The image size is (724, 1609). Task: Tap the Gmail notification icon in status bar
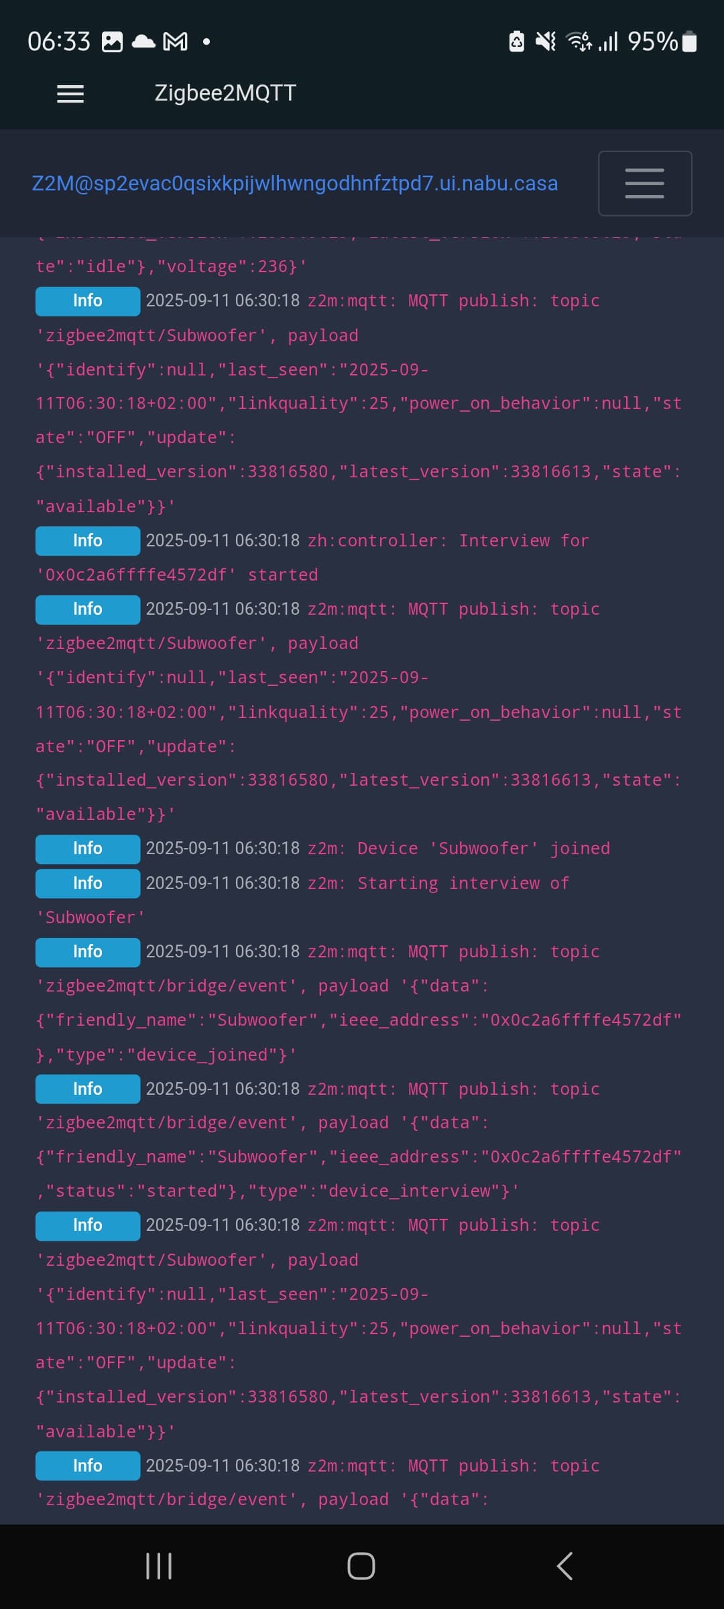tap(176, 42)
